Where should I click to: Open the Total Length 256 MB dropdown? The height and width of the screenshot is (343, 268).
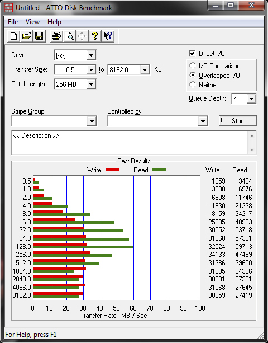(x=91, y=84)
